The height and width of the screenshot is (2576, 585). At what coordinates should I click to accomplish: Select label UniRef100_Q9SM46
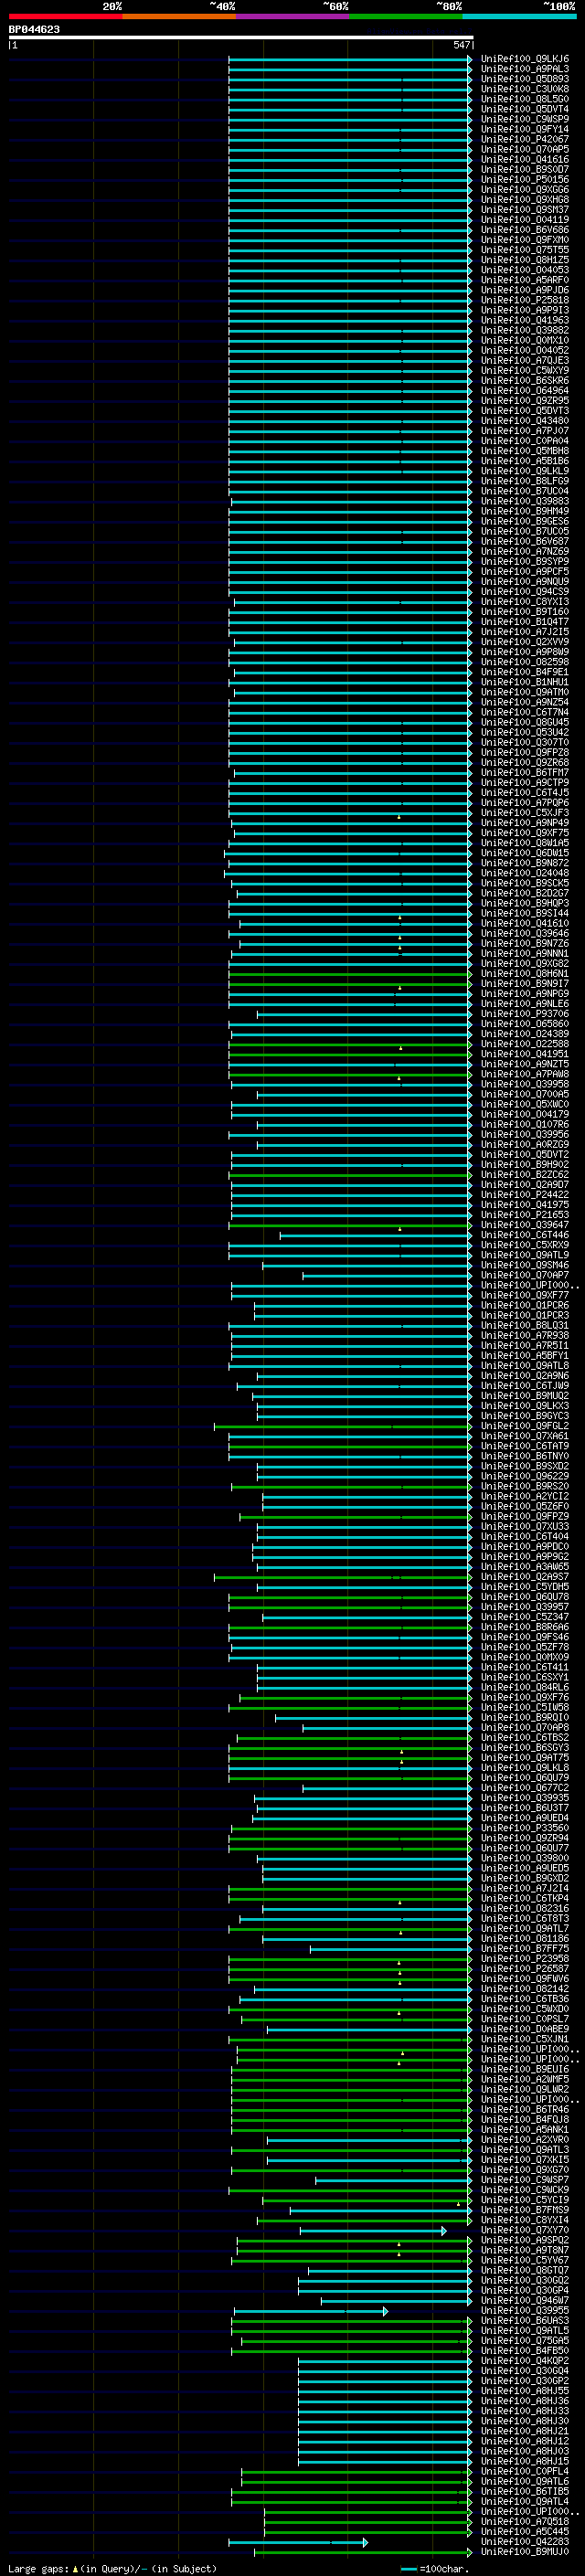pyautogui.click(x=524, y=1265)
